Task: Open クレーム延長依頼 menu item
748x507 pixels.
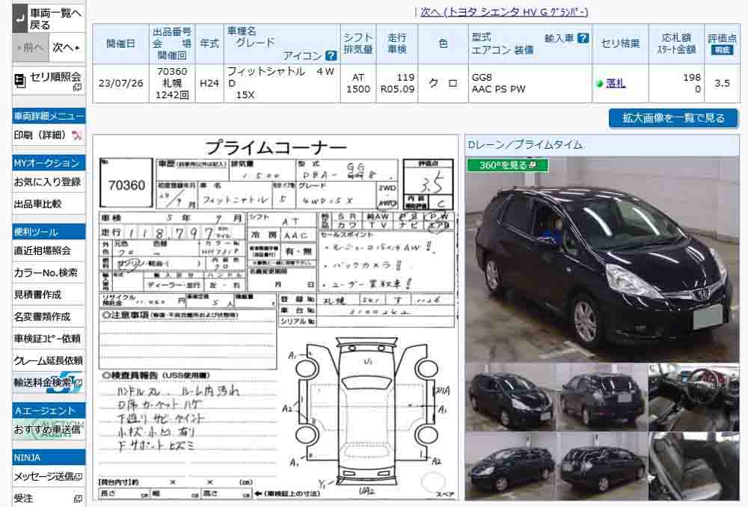Action: tap(48, 360)
